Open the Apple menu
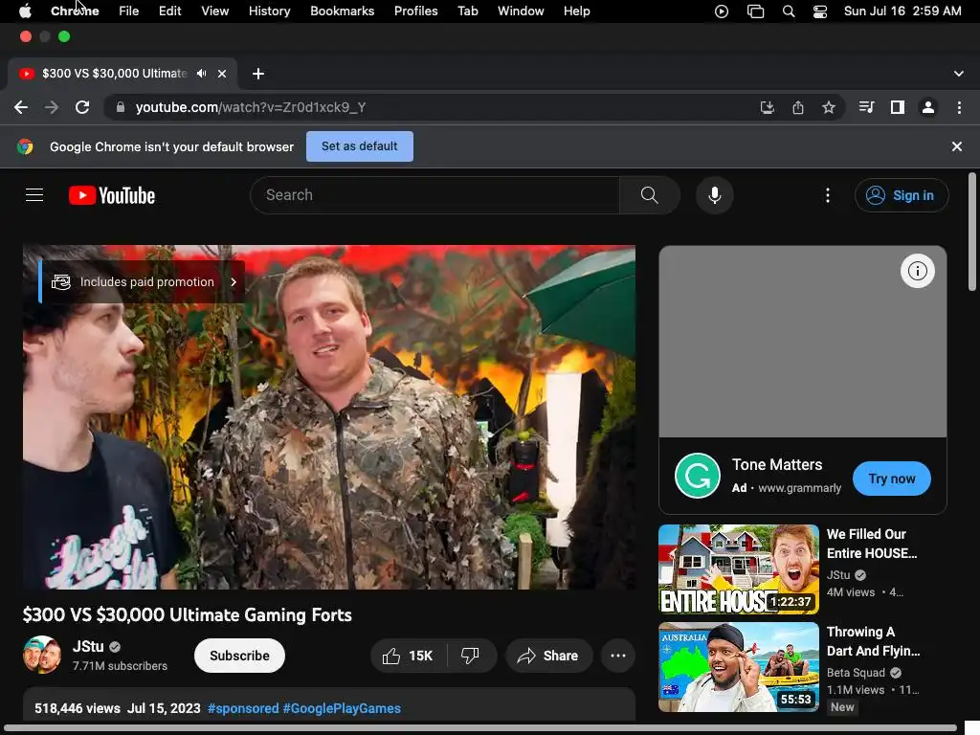The height and width of the screenshot is (735, 980). click(x=25, y=11)
